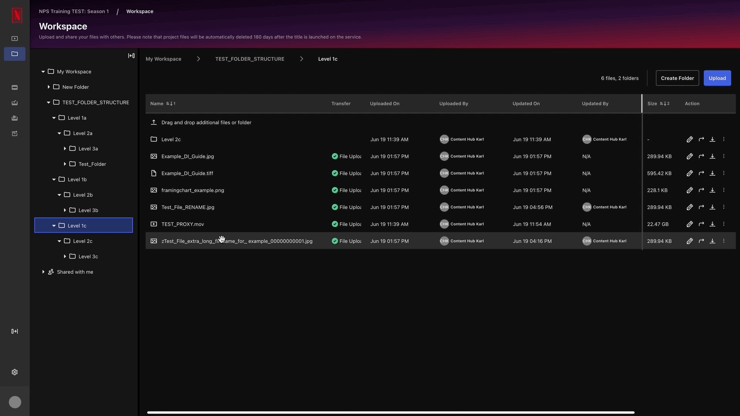Screen dimensions: 740x416
Task: Expand the Level 3b folder in sidebar
Action: pyautogui.click(x=64, y=210)
